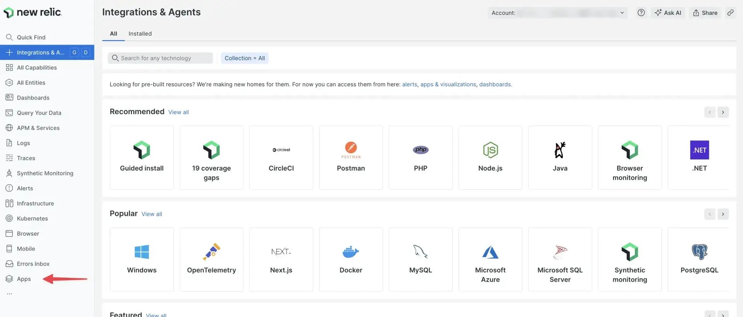Click the Search for any technology field
The height and width of the screenshot is (317, 743).
(160, 58)
